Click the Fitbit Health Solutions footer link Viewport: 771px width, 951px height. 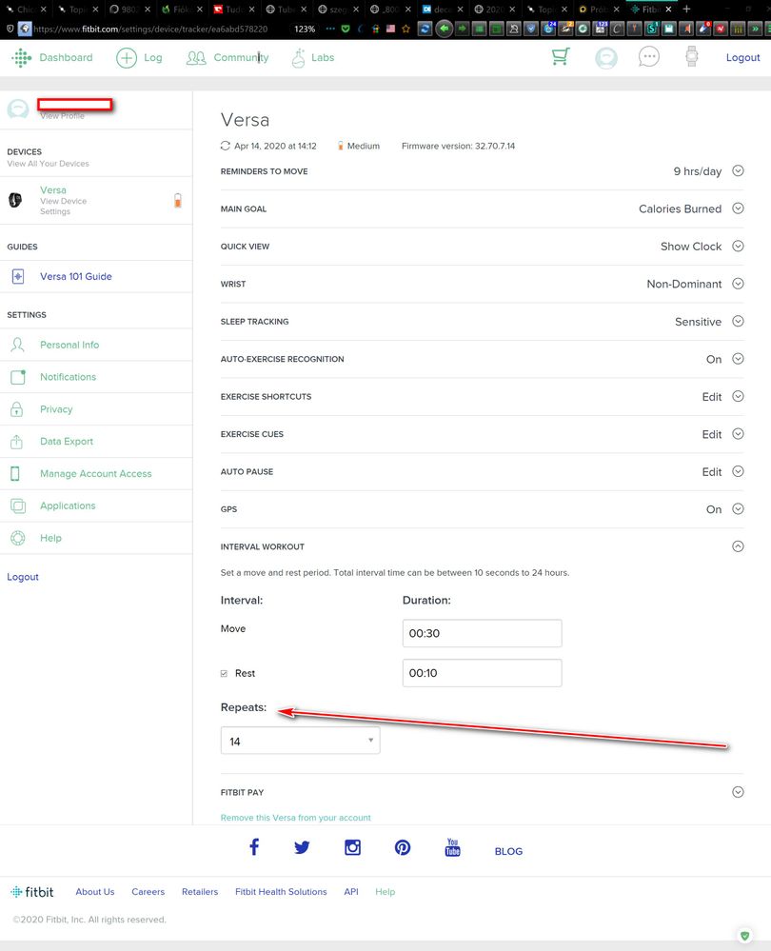(281, 892)
